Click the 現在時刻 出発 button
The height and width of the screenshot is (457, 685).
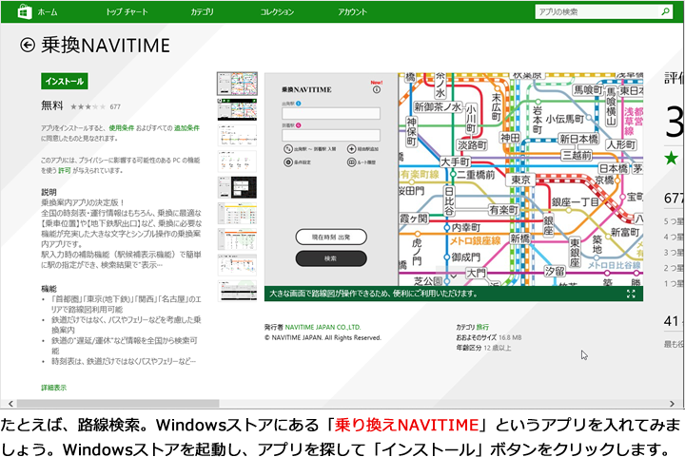pyautogui.click(x=331, y=238)
